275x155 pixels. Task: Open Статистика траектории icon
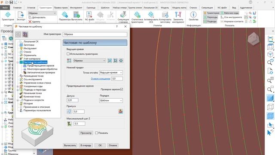[137, 15]
